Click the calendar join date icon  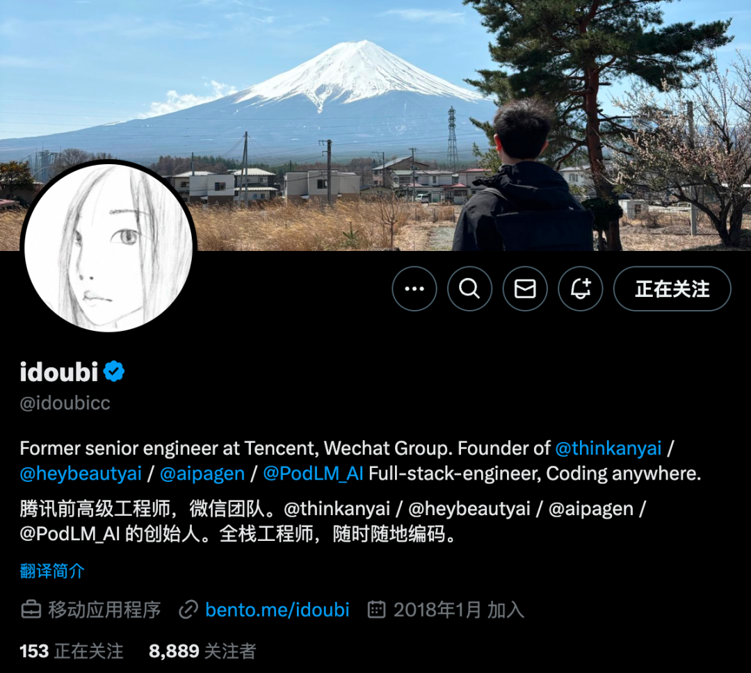pyautogui.click(x=376, y=609)
